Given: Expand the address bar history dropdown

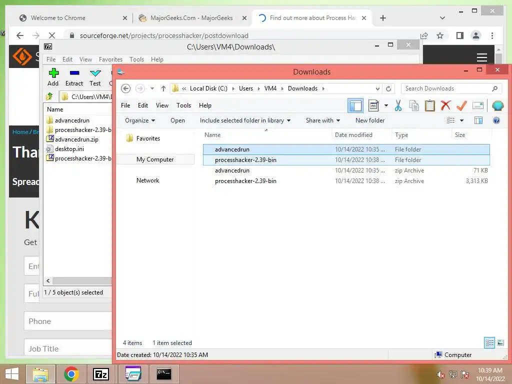Looking at the screenshot, I should [x=377, y=88].
